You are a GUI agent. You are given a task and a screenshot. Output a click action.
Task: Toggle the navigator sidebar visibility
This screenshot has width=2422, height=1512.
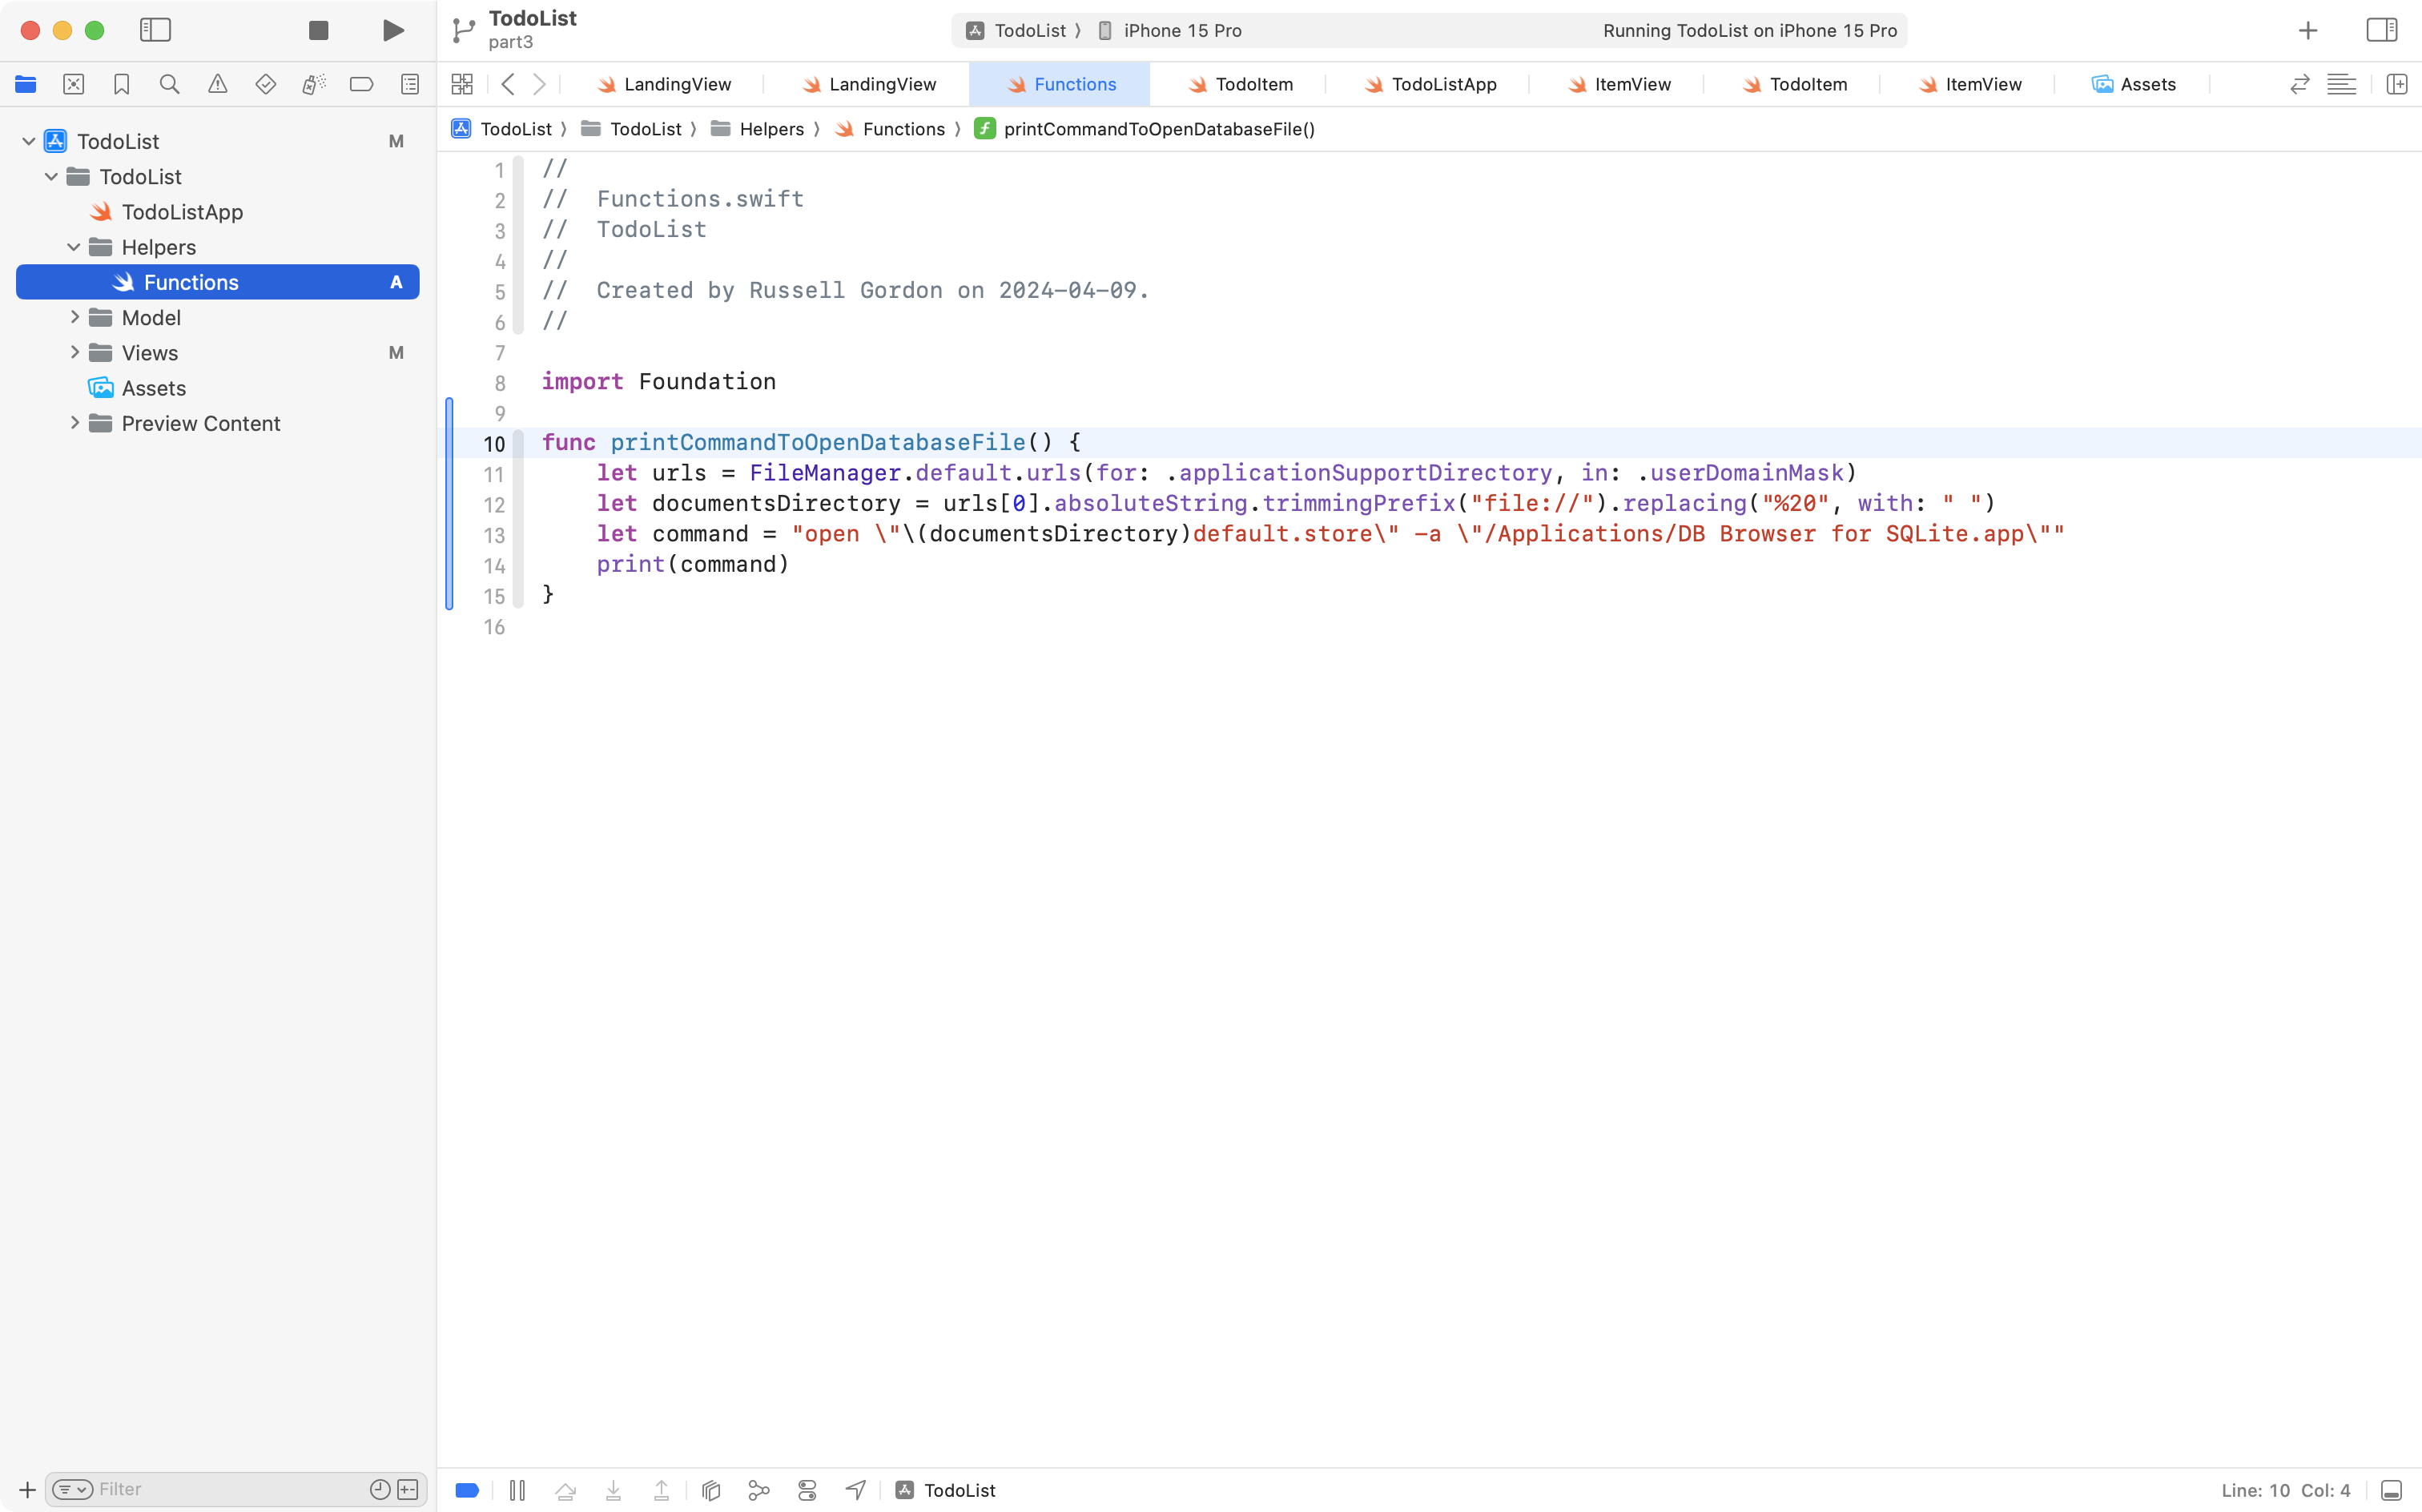coord(155,30)
